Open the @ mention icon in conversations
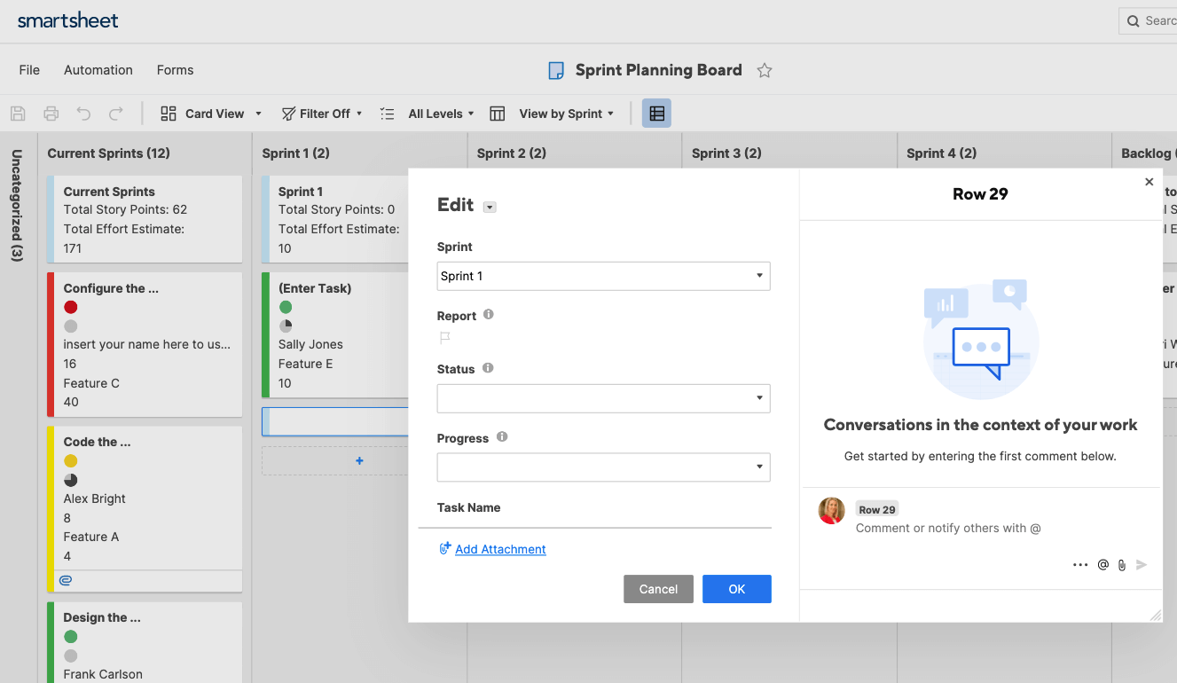The width and height of the screenshot is (1177, 683). point(1102,564)
